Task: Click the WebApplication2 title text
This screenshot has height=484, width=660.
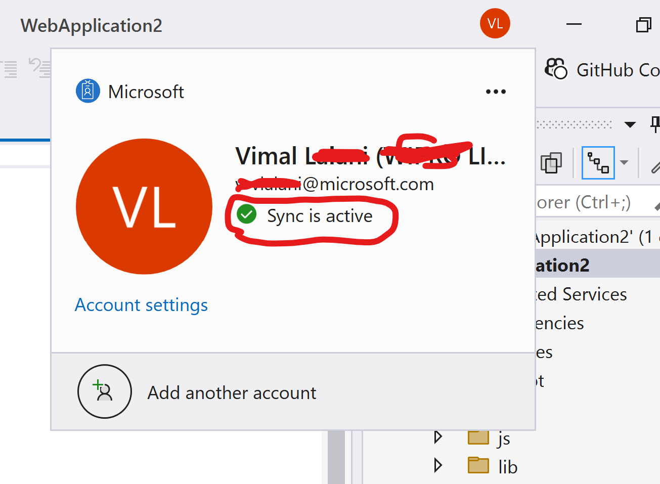Action: point(92,25)
